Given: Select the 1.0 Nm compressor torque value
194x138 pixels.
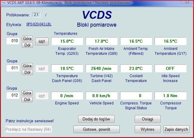Looking at the screenshot, I should [170, 96].
